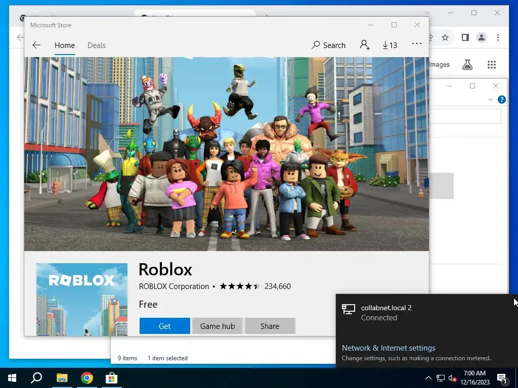The width and height of the screenshot is (518, 388).
Task: Click the Microsoft Store taskbar icon
Action: click(x=111, y=378)
